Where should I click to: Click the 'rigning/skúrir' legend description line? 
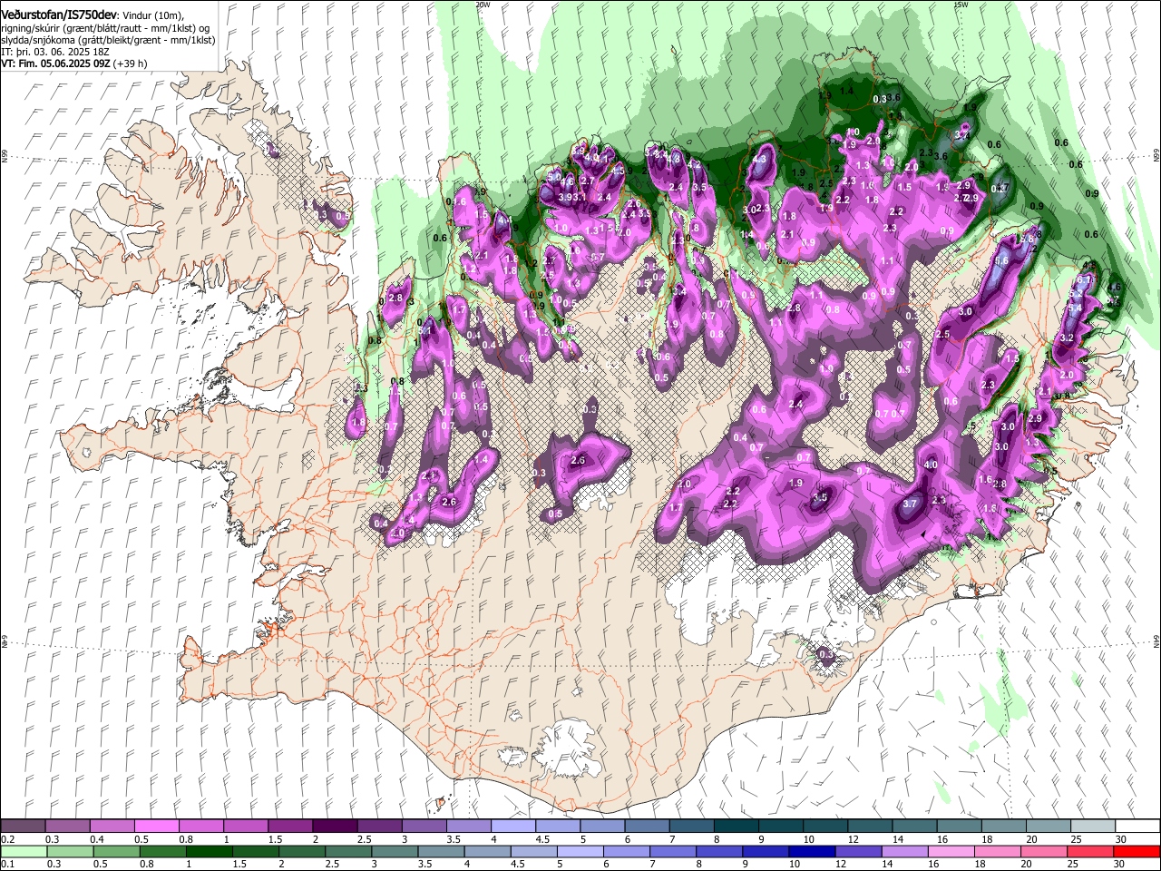click(106, 28)
